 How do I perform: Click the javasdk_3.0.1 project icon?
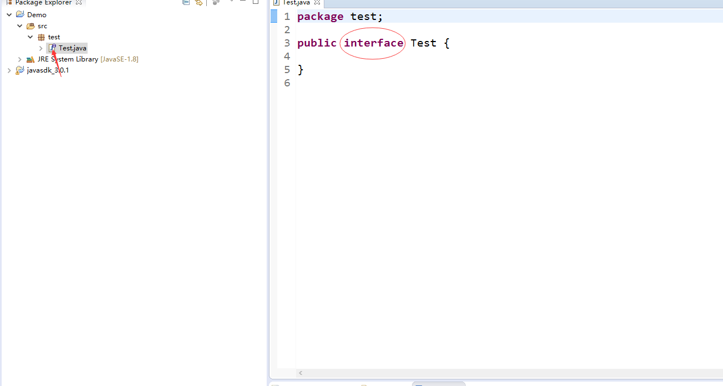point(20,70)
